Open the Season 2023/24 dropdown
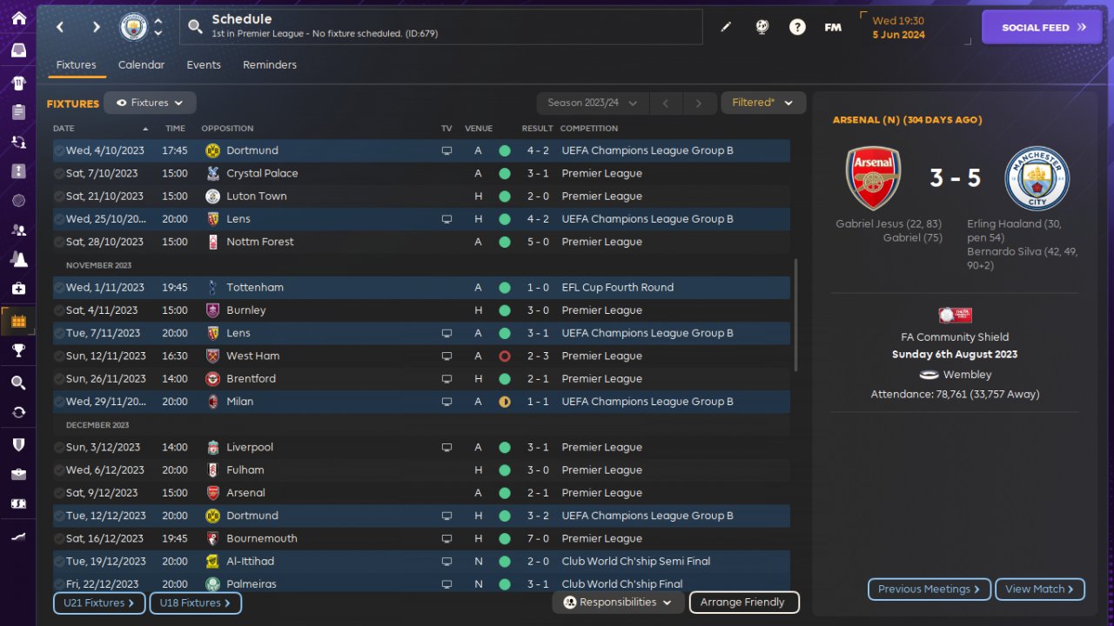The height and width of the screenshot is (626, 1114). pos(592,103)
